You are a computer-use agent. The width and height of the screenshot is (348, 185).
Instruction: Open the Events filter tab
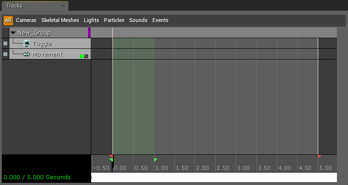[160, 20]
